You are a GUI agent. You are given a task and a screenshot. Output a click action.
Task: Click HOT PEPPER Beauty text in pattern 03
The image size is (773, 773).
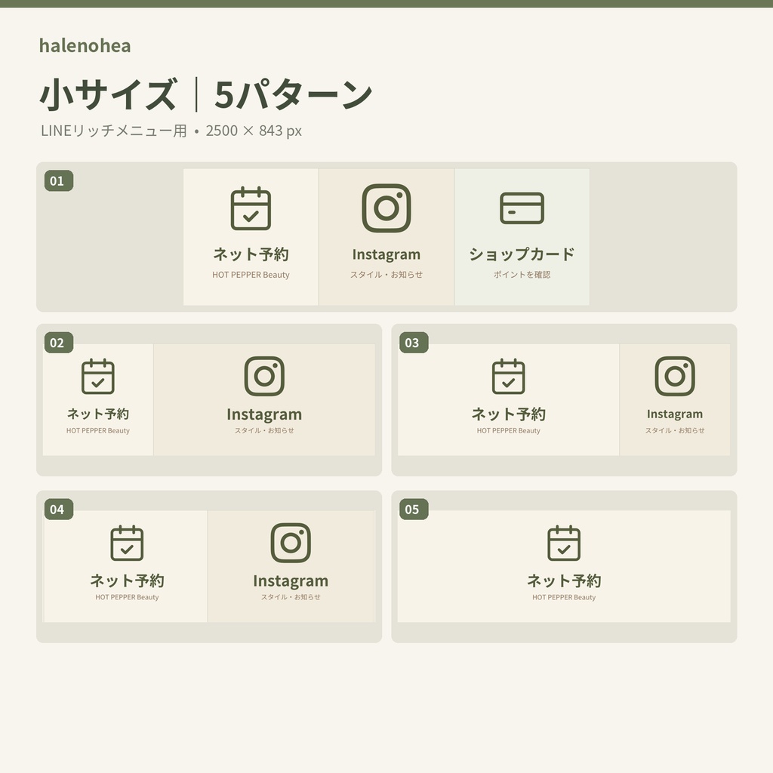[508, 430]
